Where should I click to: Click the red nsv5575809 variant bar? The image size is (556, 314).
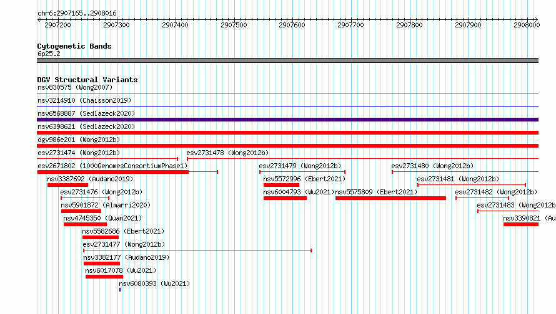390,198
